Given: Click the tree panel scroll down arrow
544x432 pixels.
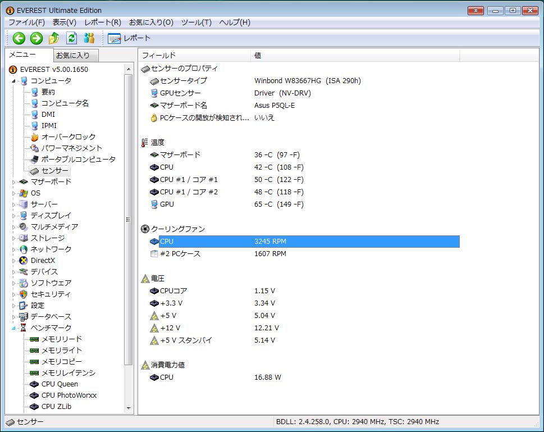Looking at the screenshot, I should coord(129,408).
